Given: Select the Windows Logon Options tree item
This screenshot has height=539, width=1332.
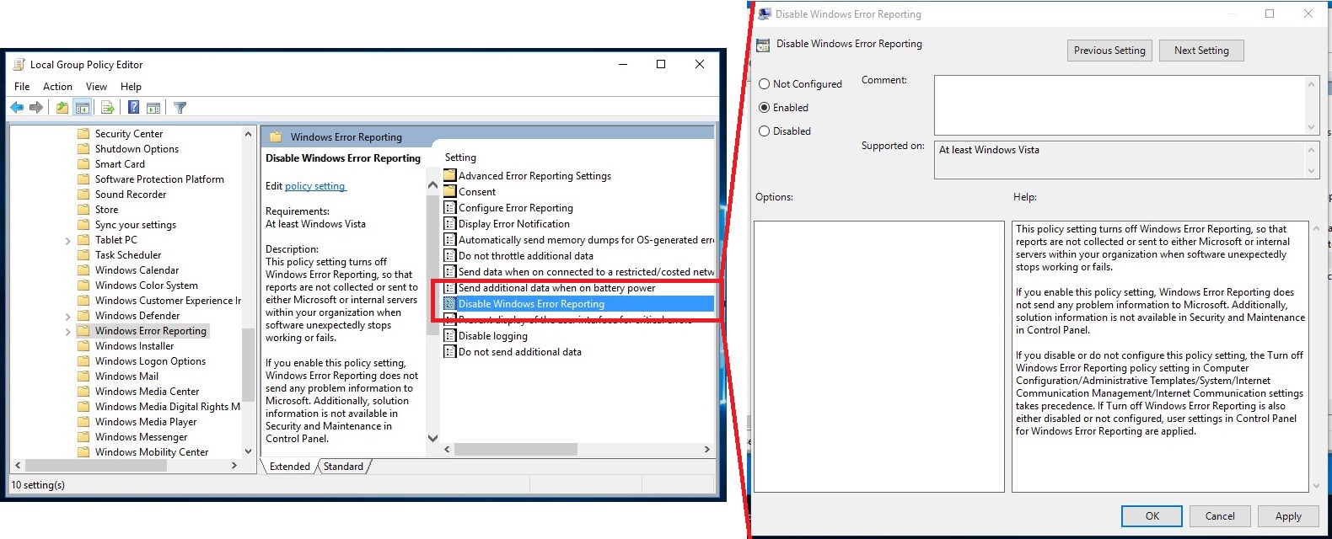Looking at the screenshot, I should point(150,361).
